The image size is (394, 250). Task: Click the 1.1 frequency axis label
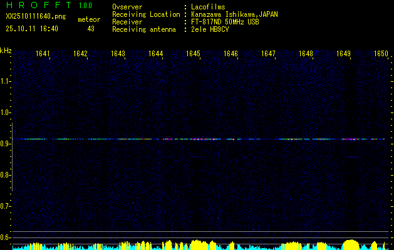pos(6,81)
